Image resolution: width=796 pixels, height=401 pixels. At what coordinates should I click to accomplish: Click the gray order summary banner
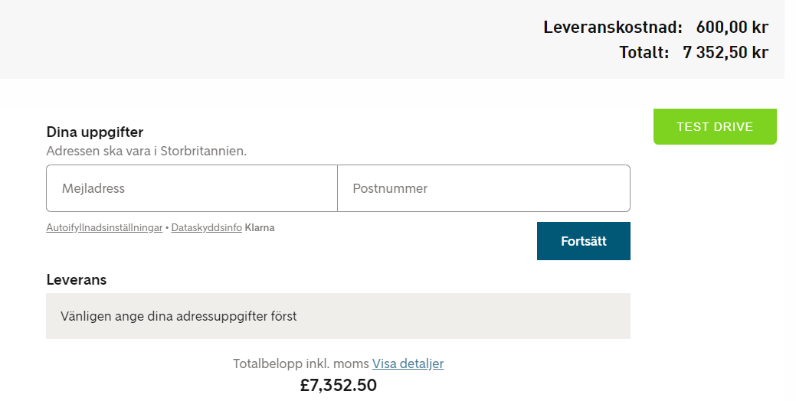(268, 38)
